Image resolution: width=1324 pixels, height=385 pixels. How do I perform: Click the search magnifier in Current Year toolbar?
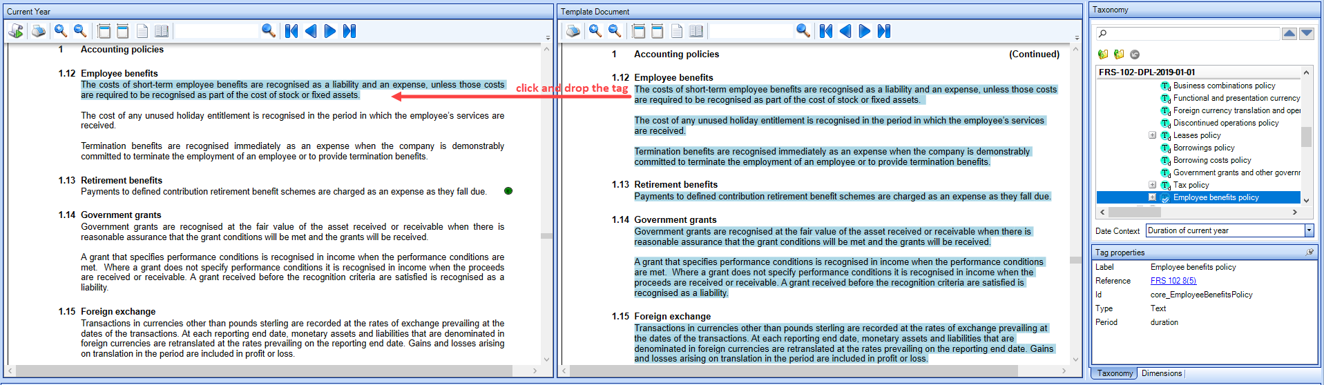pos(269,31)
